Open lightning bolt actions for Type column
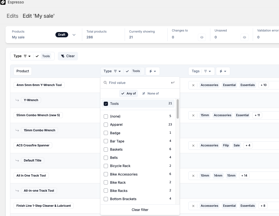The image size is (279, 216). coord(152,71)
